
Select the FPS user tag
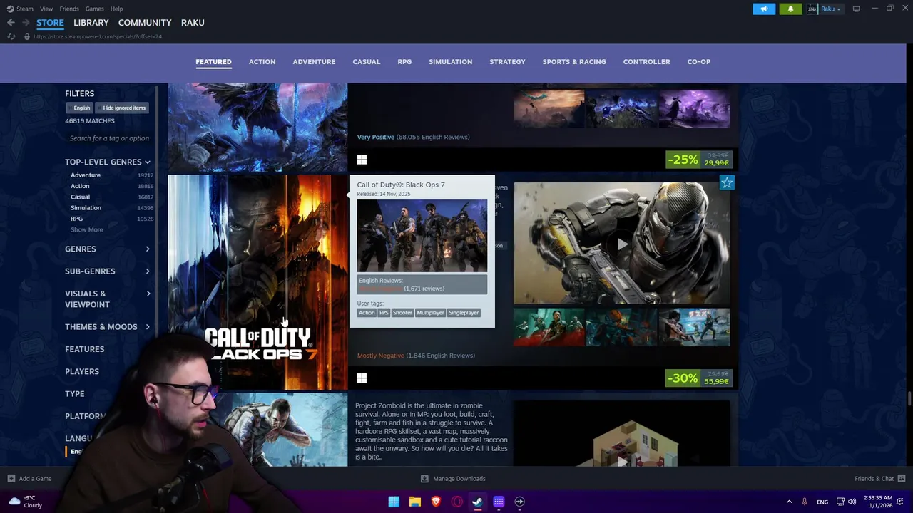point(384,313)
